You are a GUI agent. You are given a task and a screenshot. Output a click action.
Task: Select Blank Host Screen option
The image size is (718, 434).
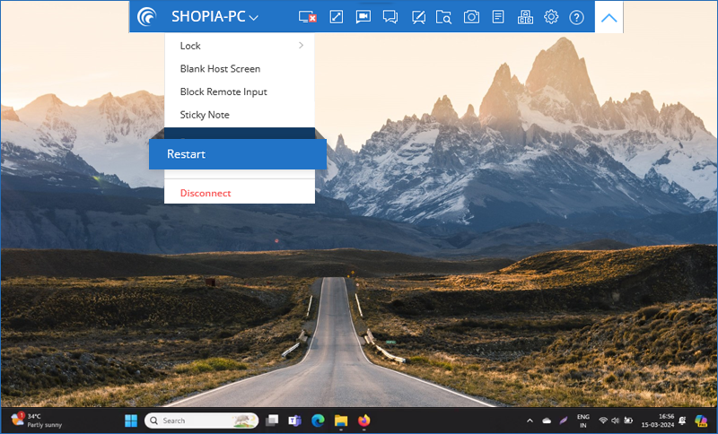(220, 69)
